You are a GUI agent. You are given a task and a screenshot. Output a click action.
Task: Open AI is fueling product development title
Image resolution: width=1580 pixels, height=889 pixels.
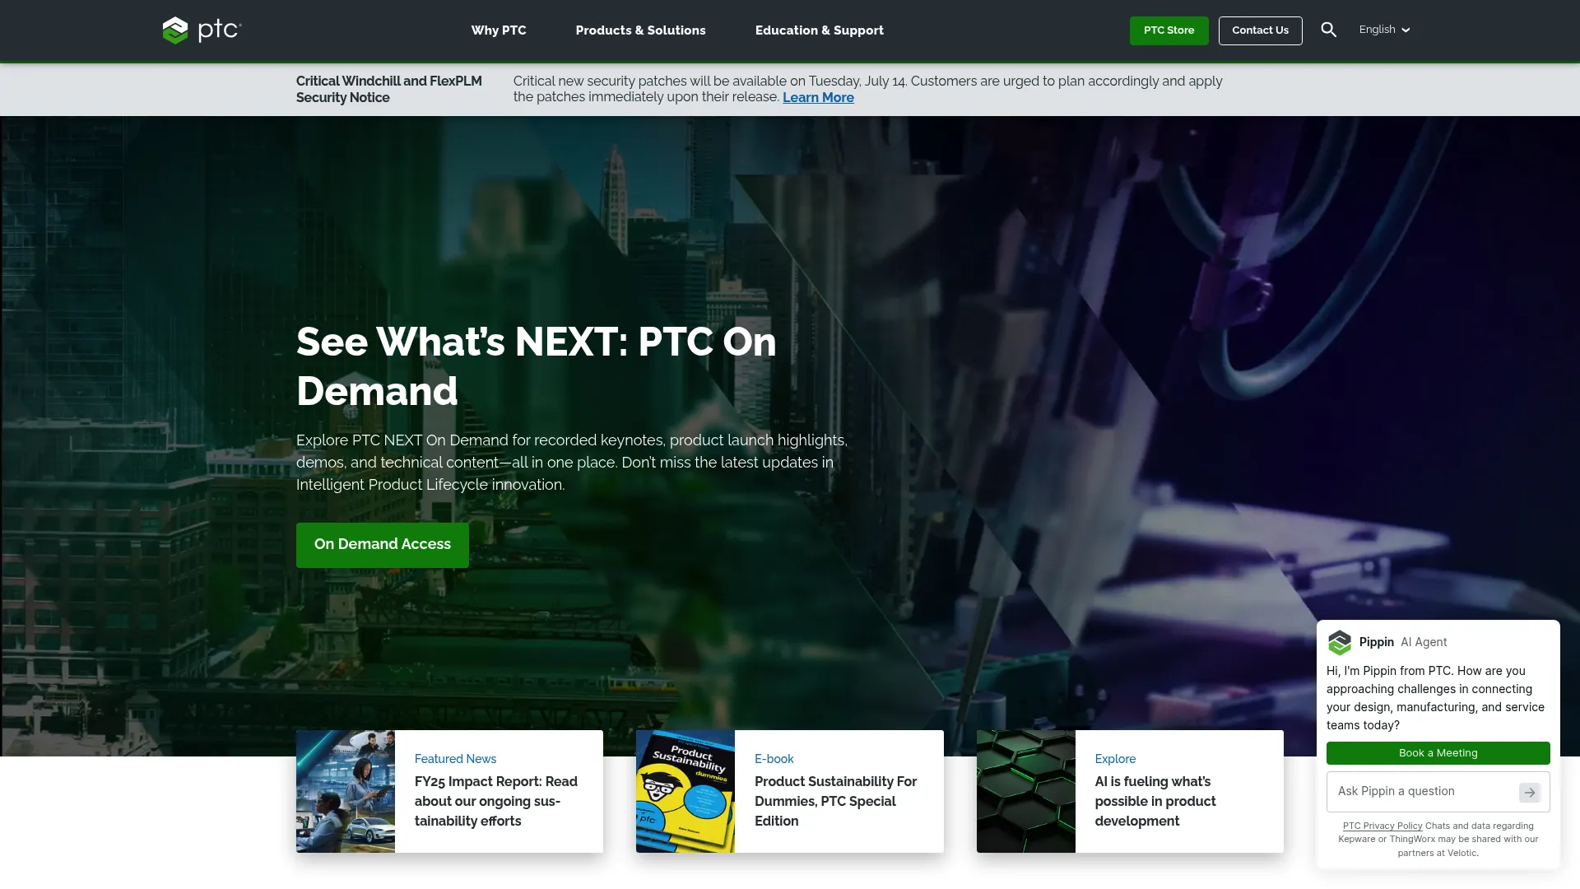(x=1155, y=802)
